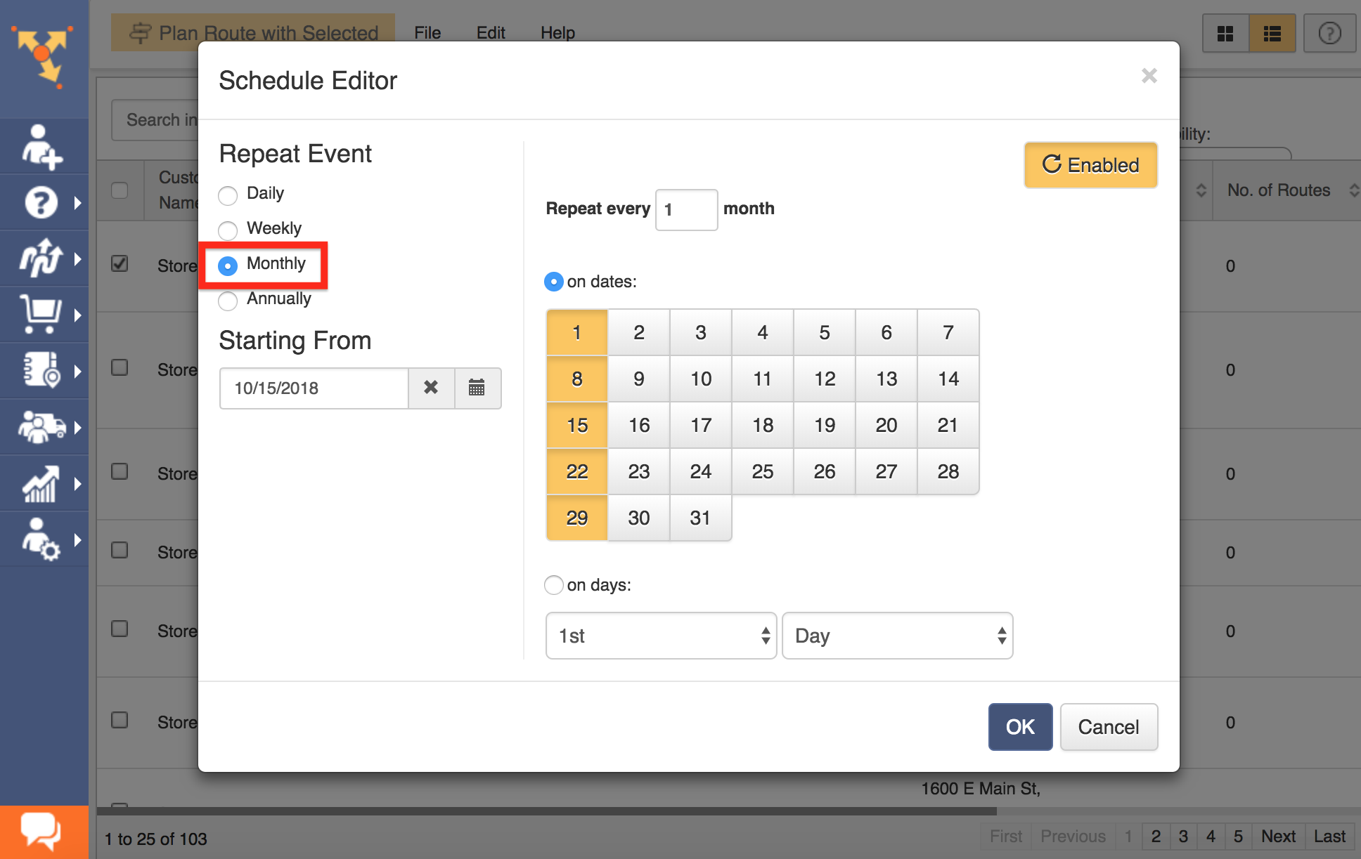This screenshot has width=1361, height=859.
Task: Open the add customer sidebar icon
Action: click(x=42, y=146)
